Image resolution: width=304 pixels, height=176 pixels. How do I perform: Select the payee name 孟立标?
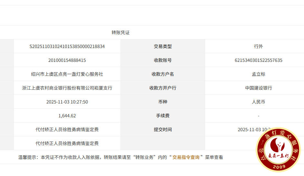click(258, 74)
